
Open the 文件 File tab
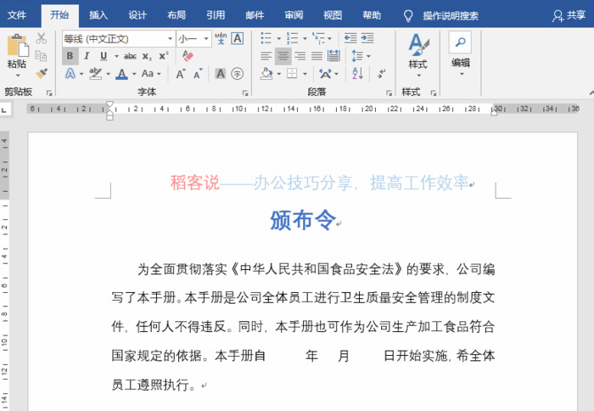click(x=17, y=15)
